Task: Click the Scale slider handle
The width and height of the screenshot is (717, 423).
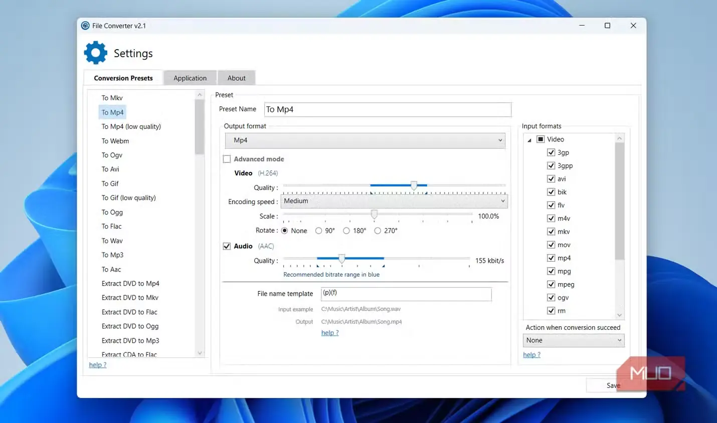Action: tap(374, 214)
